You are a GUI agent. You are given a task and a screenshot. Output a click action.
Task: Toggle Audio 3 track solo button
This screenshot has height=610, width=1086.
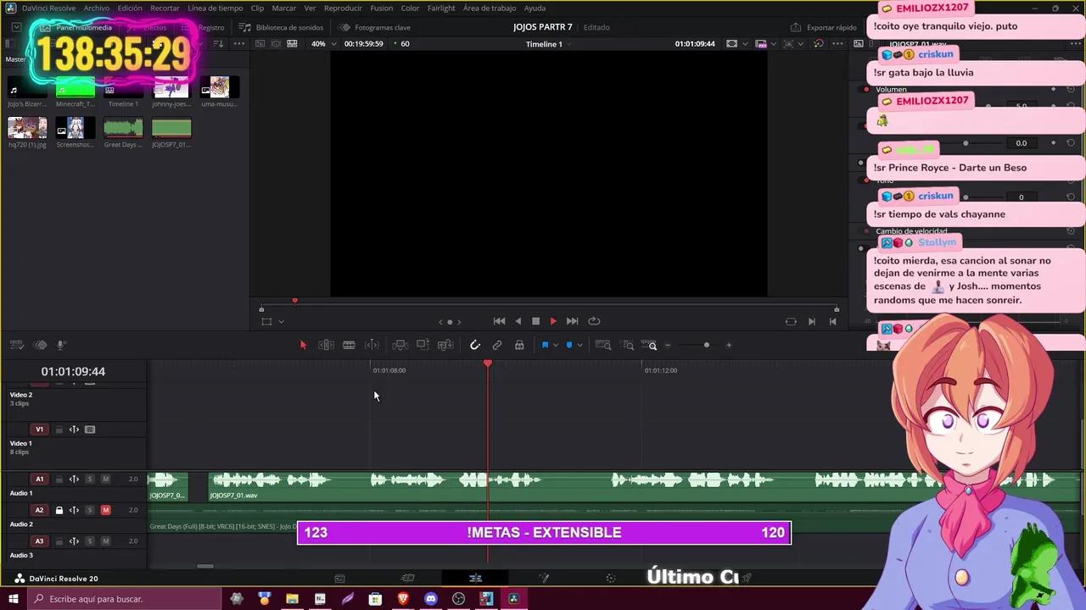pyautogui.click(x=89, y=541)
